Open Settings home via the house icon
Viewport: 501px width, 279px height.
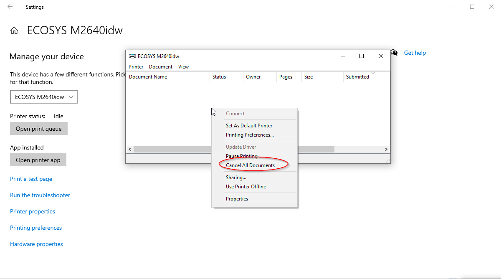[x=14, y=30]
